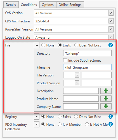Image resolution: width=118 pixels, height=140 pixels.
Task: Switch to the Offline Settings tab
Action: tap(70, 5)
